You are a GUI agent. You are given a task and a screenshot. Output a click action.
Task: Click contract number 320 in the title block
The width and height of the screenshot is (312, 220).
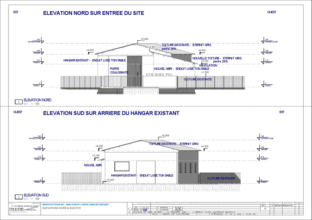[x=178, y=209]
